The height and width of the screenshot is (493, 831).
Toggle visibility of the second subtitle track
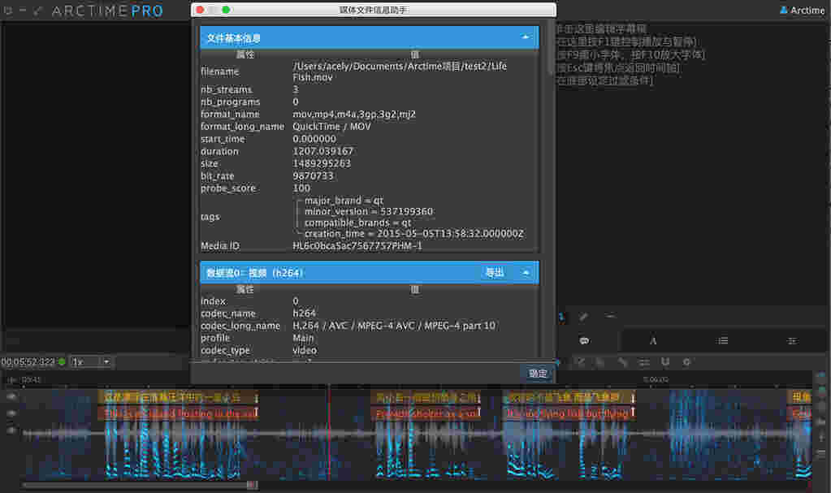10,413
